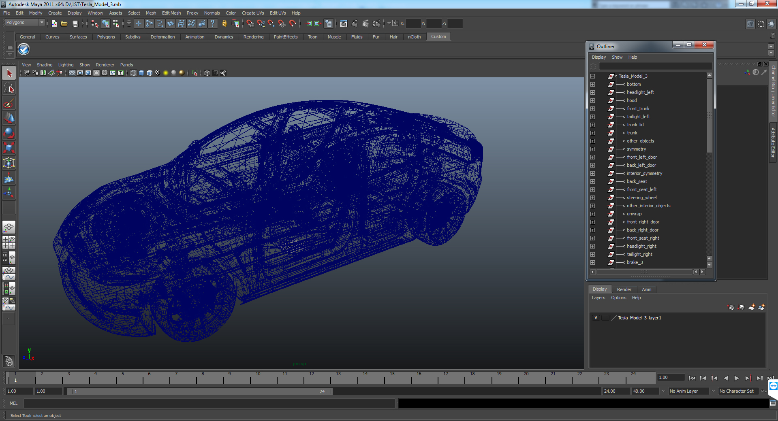Toggle the selection lock padlock on the status line
This screenshot has width=778, height=421.
pyautogui.click(x=224, y=23)
